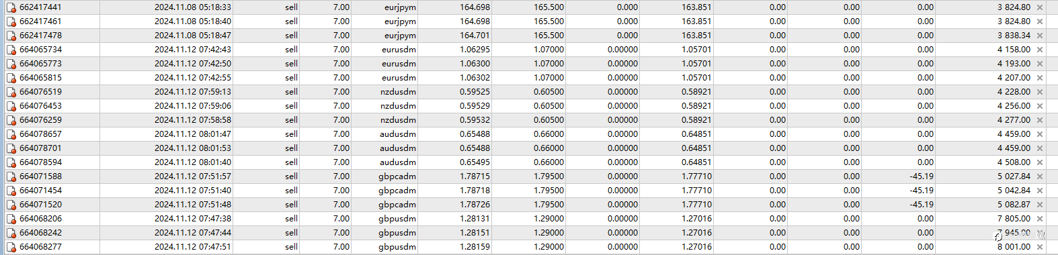Click the order icon for ticket 664065815
Image resolution: width=1058 pixels, height=255 pixels.
coord(11,78)
